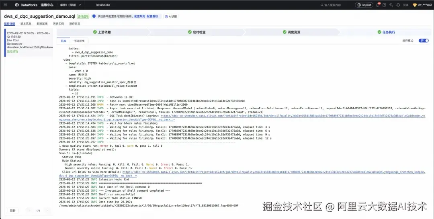Toggle the 换行模式 wrap switch
The image size is (434, 219).
[424, 41]
